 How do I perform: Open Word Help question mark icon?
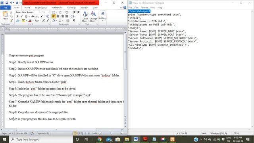(125, 8)
